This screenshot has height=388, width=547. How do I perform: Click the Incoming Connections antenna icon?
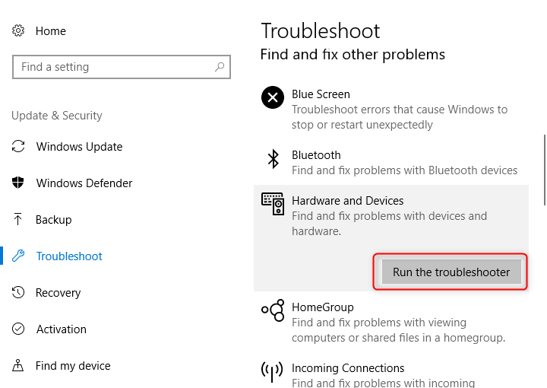tap(272, 372)
